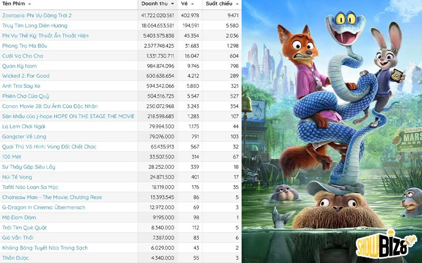Screen dimensions: 422x263
Task: Open the Thần Dược movie link
Action: 15,258
